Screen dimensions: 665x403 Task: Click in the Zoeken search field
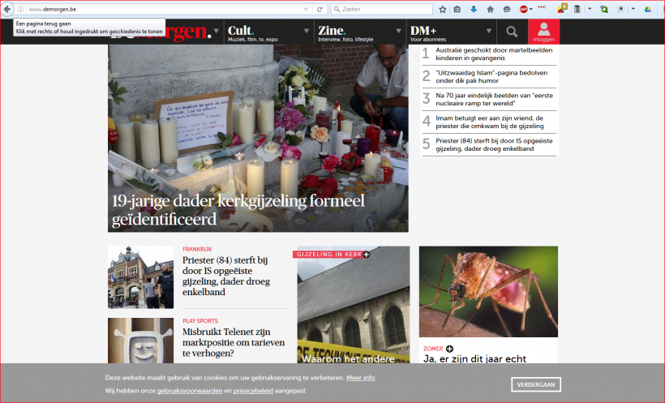point(381,9)
